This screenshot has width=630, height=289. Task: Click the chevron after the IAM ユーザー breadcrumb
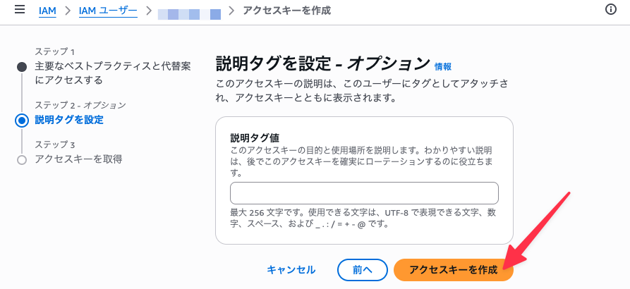tap(149, 11)
